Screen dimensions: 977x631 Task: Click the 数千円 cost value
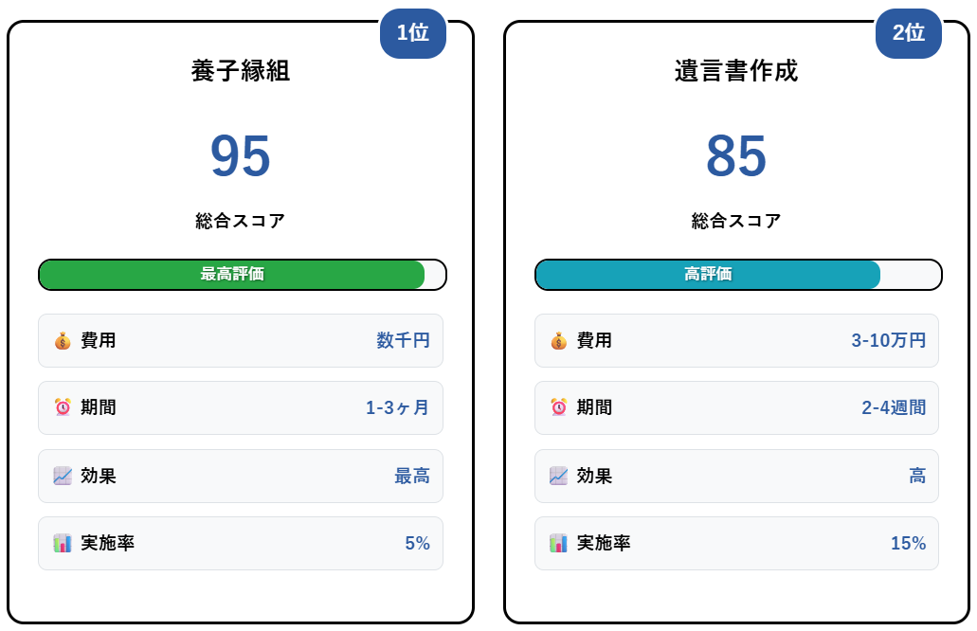[403, 340]
